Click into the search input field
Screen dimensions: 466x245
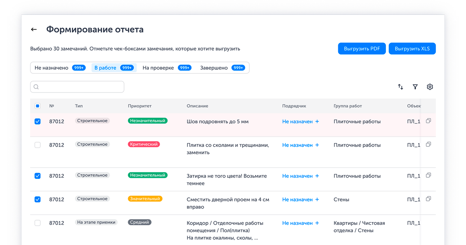[x=78, y=87]
